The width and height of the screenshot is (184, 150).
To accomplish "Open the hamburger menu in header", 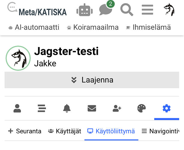I will 147,10.
